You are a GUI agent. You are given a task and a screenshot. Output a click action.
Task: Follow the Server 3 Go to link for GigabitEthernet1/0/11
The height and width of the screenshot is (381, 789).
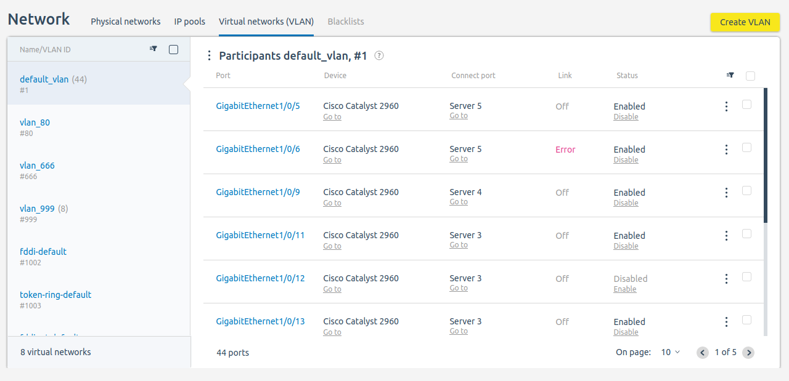(x=459, y=245)
